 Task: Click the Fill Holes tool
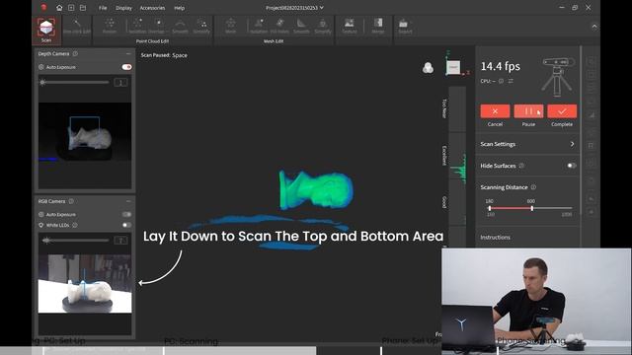[279, 27]
